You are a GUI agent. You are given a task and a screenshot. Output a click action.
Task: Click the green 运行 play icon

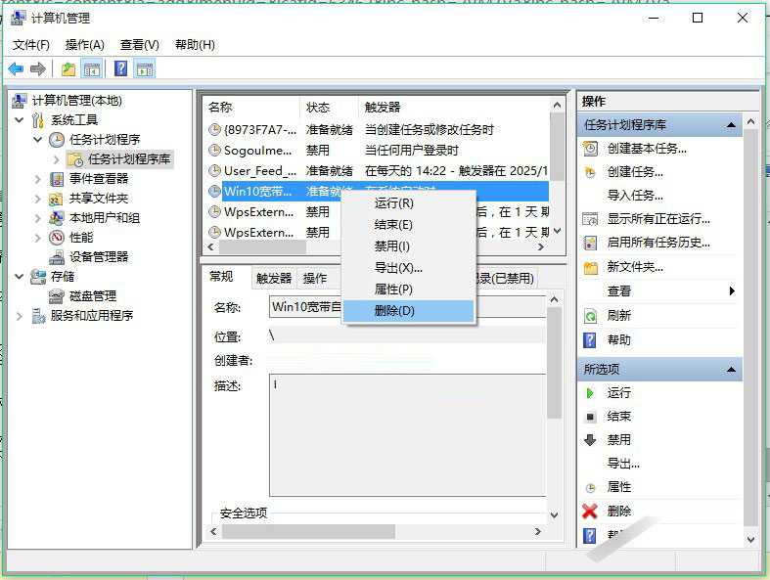(590, 393)
